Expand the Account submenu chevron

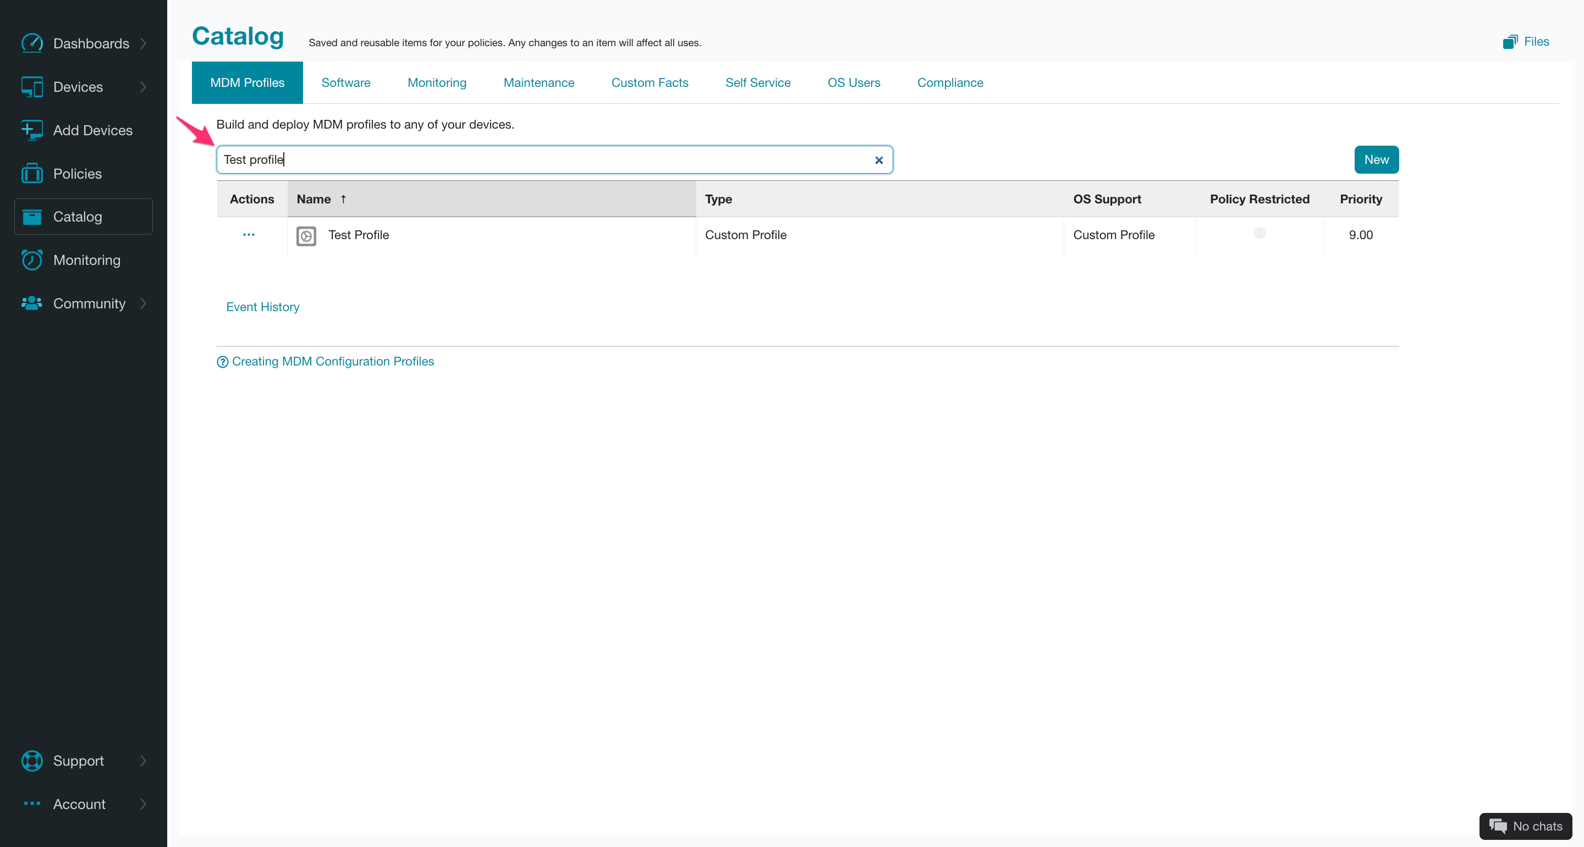[x=143, y=804]
